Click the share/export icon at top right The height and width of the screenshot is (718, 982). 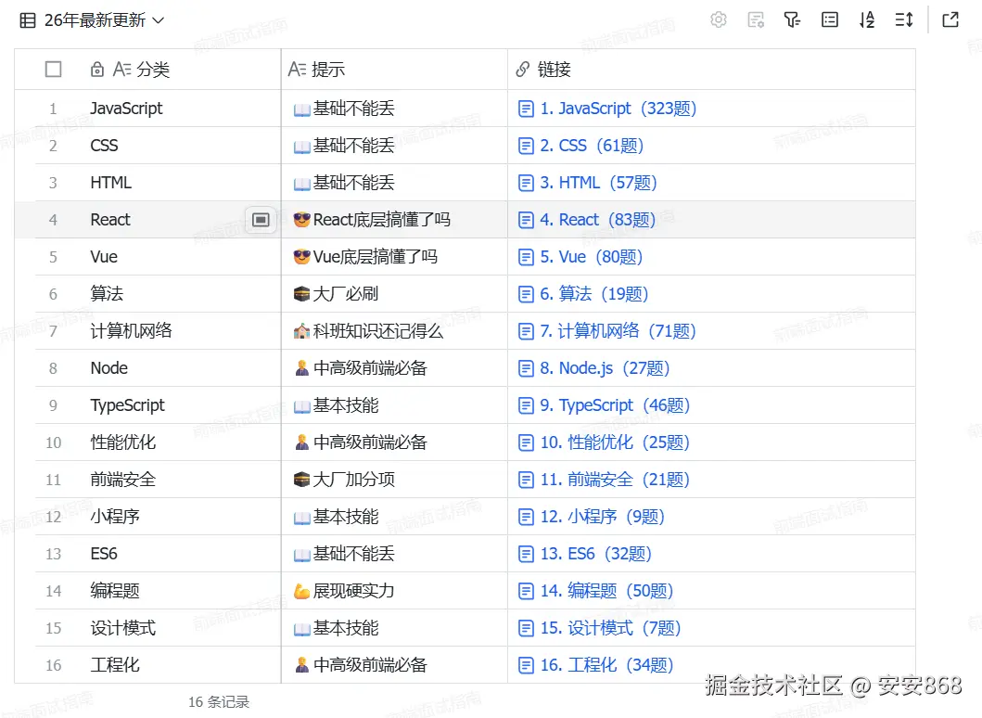click(950, 20)
